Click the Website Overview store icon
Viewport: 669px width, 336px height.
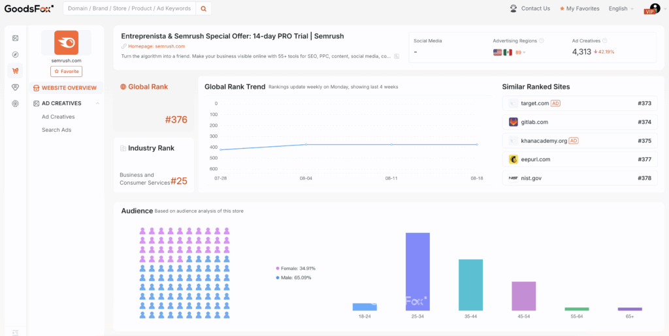[x=36, y=88]
